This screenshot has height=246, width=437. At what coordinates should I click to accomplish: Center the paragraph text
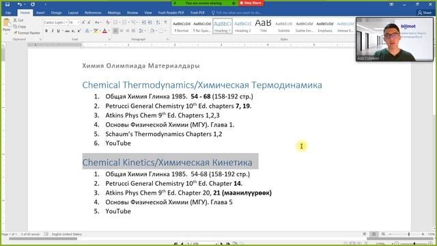(x=122, y=31)
